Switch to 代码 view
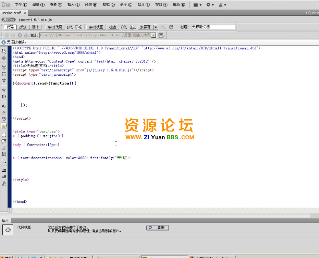 coord(10,27)
